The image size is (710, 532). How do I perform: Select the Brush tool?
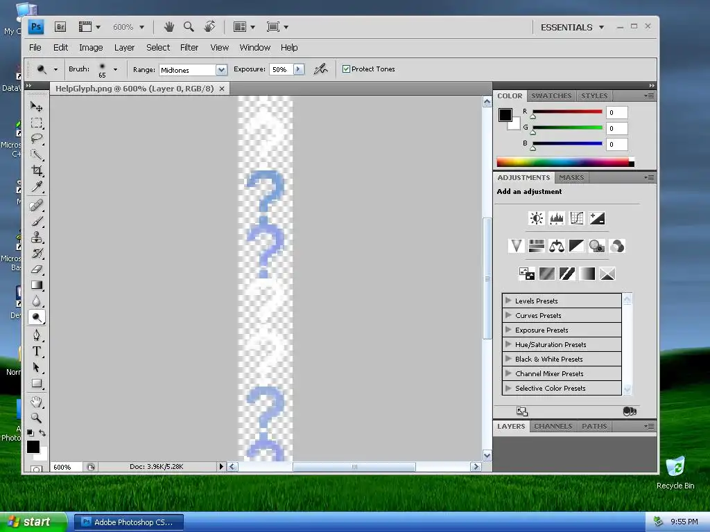click(36, 221)
